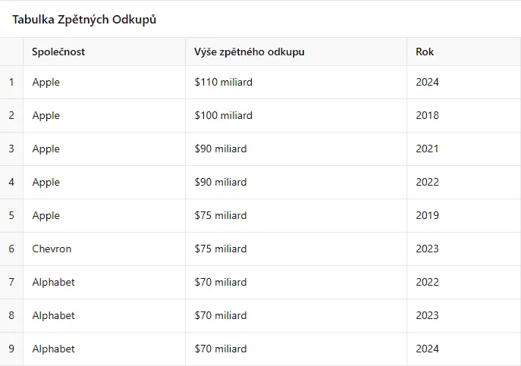This screenshot has height=366, width=521.
Task: Click the year 2019 cell
Action: 427,215
